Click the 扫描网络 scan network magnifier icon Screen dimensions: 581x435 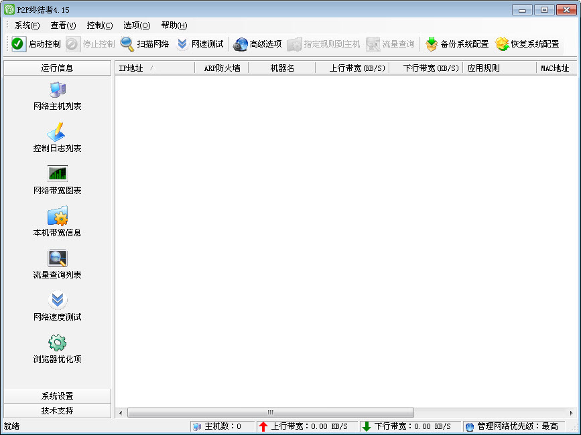point(127,44)
